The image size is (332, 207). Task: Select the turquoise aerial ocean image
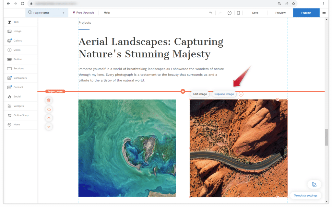[x=127, y=148]
